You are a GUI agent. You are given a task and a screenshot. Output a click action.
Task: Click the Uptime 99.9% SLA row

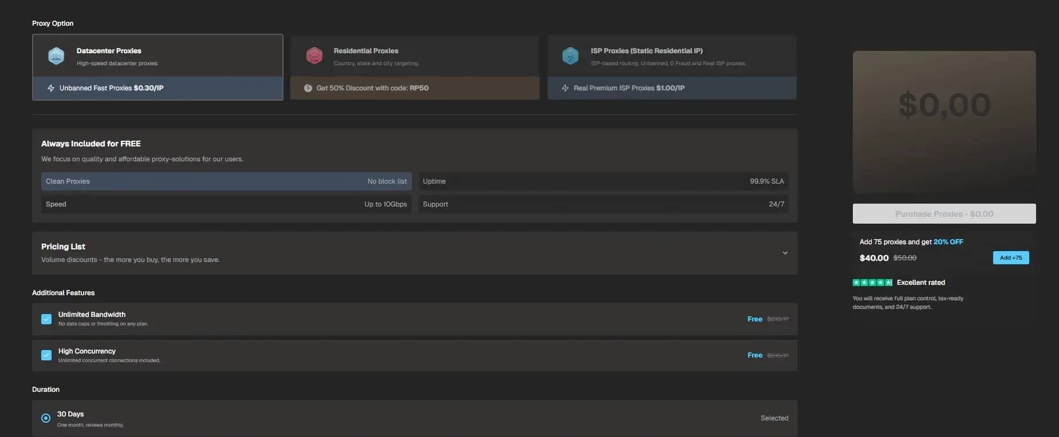click(x=603, y=181)
